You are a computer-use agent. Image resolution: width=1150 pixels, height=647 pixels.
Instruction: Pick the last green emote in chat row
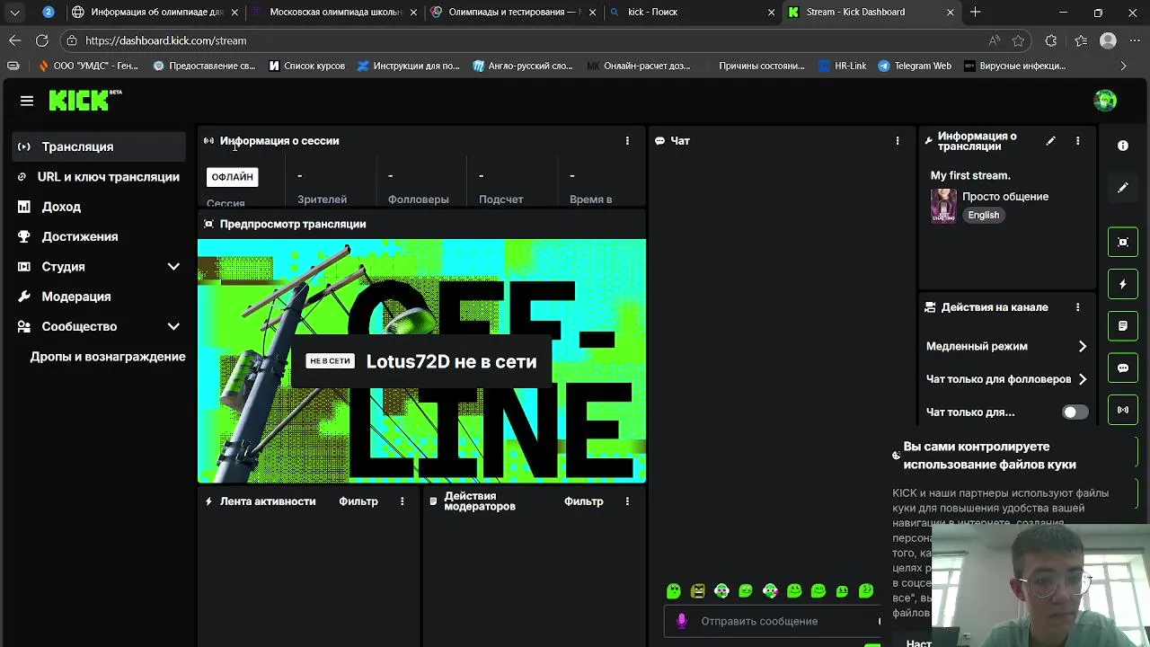click(866, 591)
